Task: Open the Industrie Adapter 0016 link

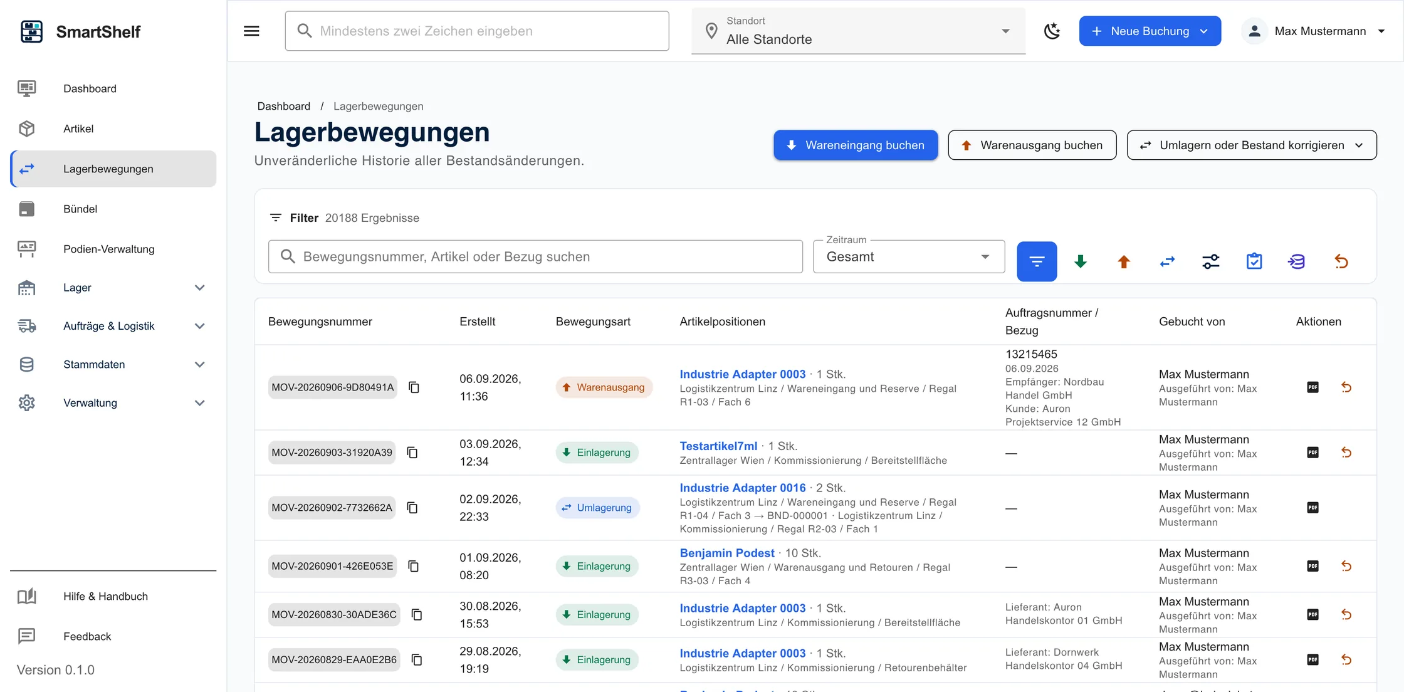Action: point(743,488)
